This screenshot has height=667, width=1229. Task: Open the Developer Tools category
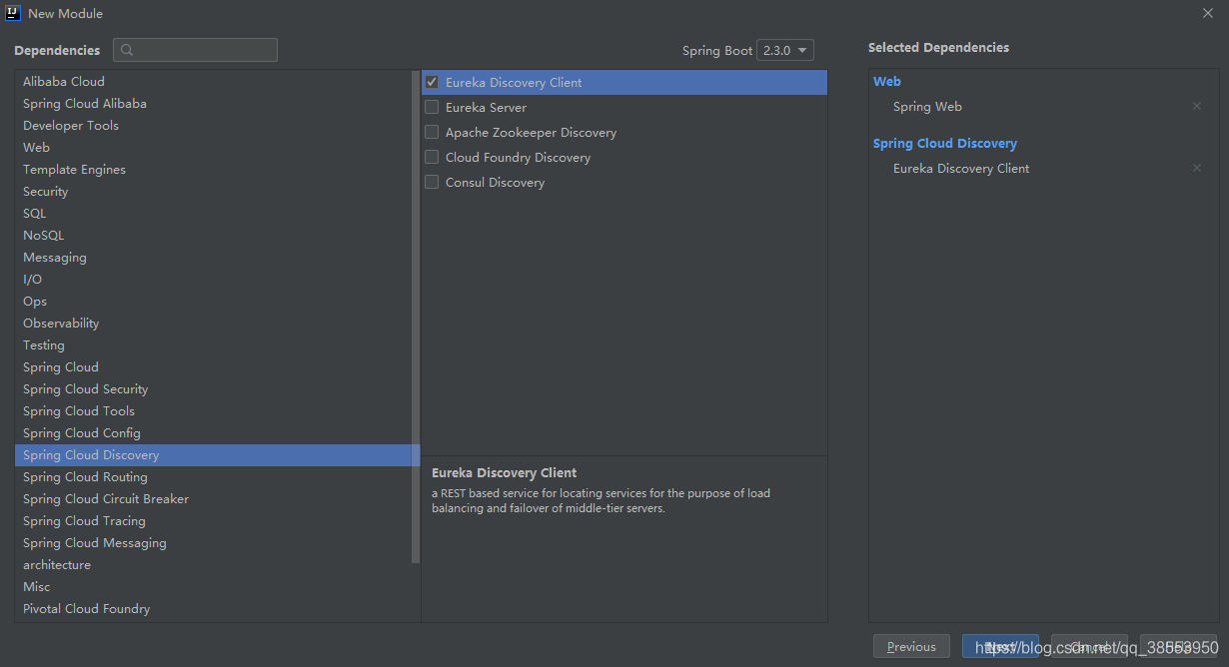(214, 126)
